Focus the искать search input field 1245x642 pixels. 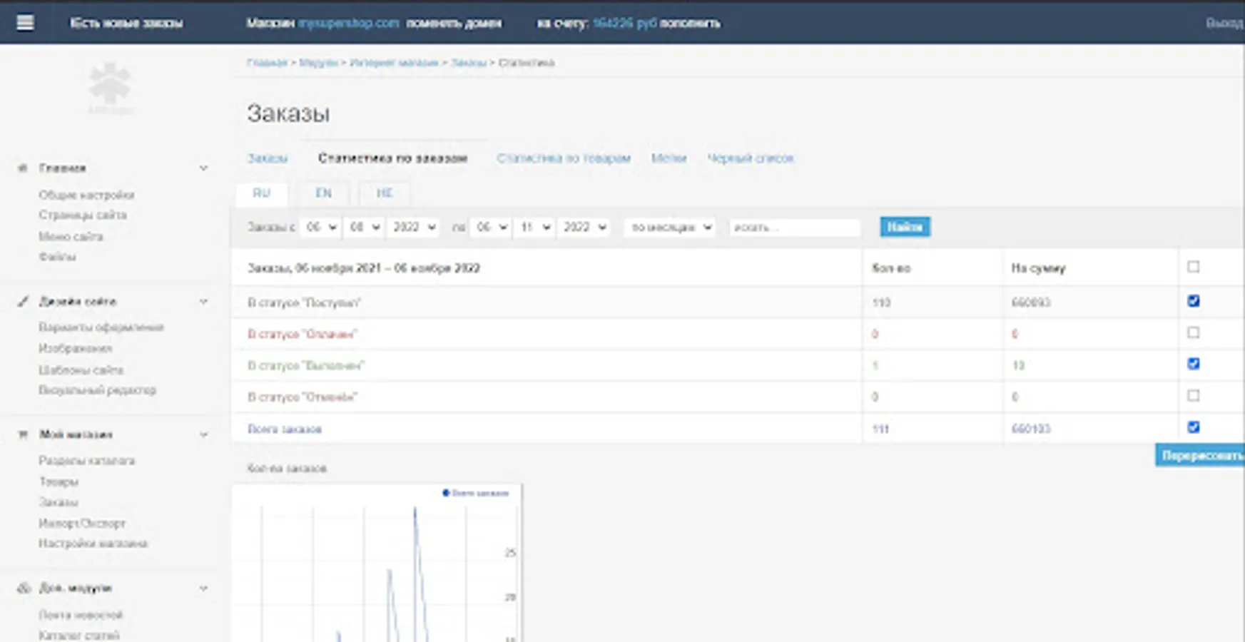pyautogui.click(x=794, y=228)
